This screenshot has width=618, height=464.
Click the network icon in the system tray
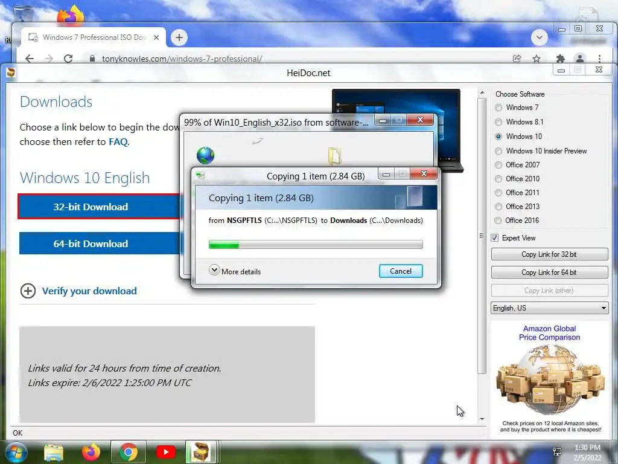coord(557,452)
